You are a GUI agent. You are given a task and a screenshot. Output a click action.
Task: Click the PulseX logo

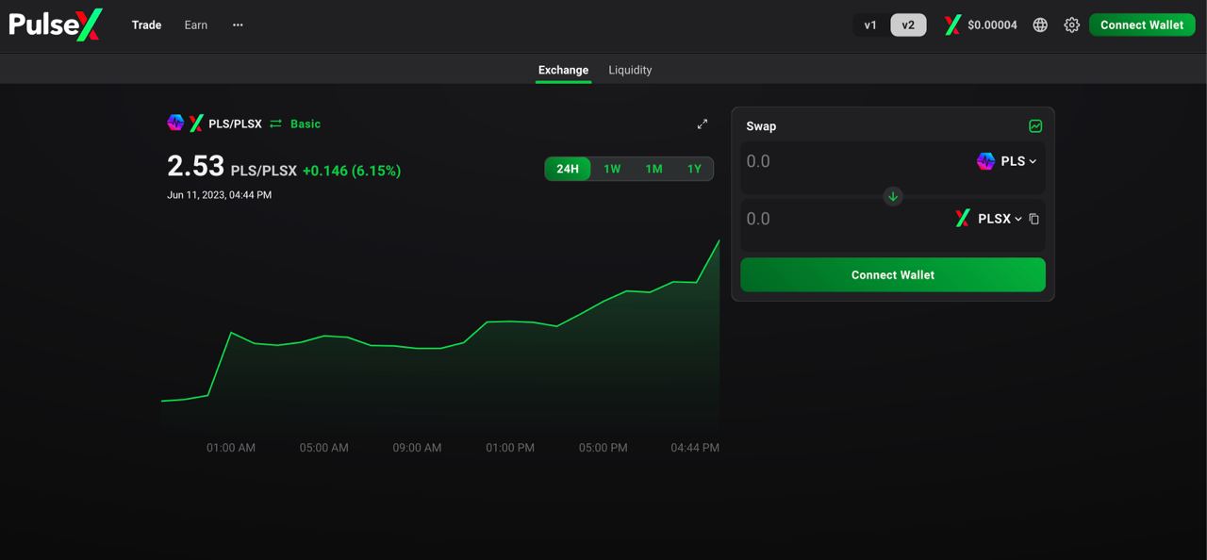(55, 25)
